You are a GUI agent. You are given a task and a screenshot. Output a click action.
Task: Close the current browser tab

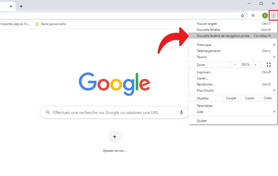click(x=11, y=6)
